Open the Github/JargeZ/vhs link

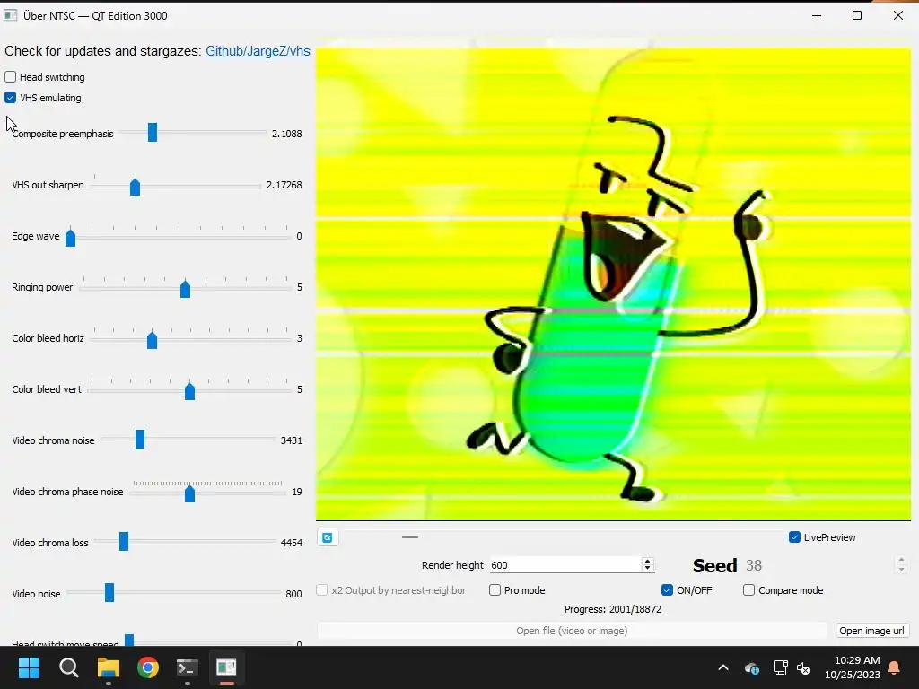coord(258,51)
